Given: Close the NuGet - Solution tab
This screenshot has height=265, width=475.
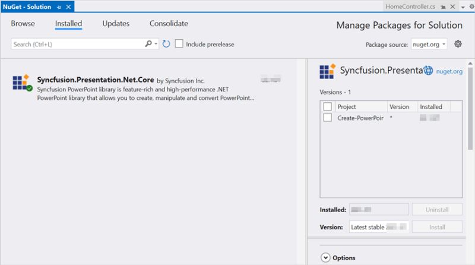Looking at the screenshot, I should [68, 7].
